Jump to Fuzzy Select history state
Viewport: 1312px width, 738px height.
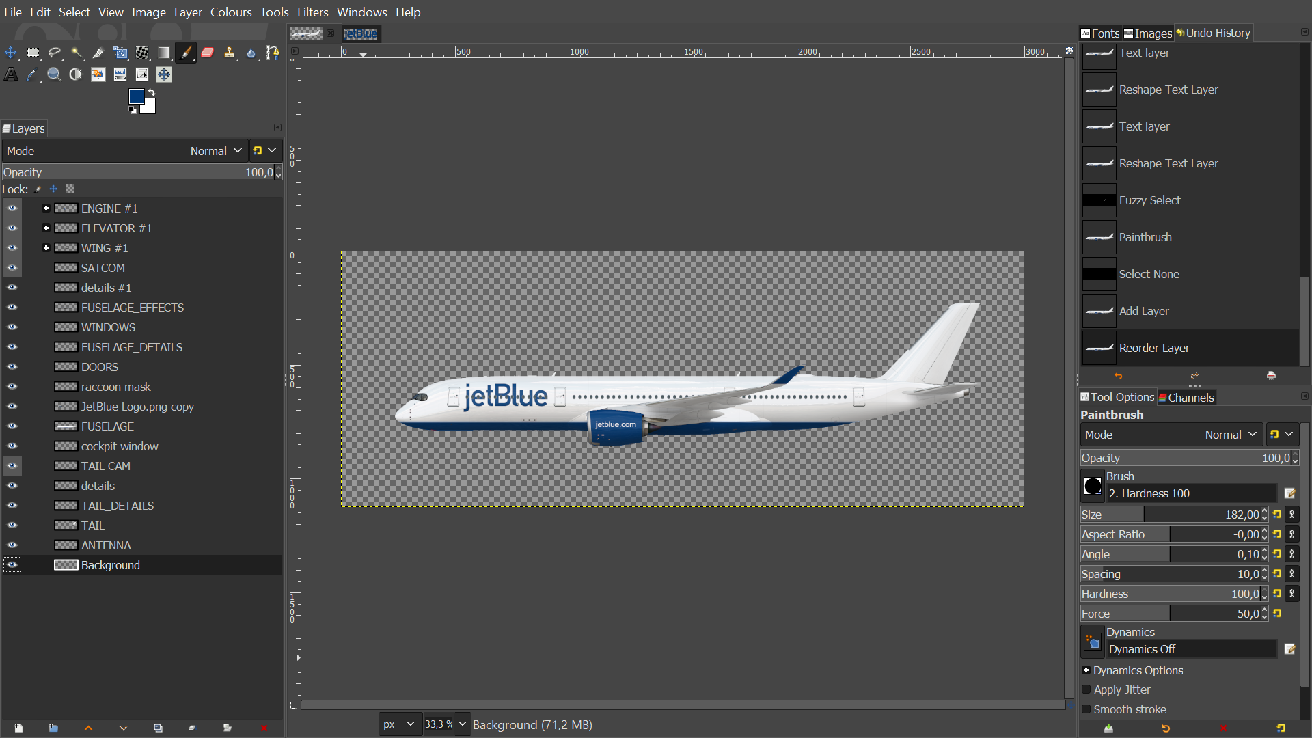tap(1190, 200)
